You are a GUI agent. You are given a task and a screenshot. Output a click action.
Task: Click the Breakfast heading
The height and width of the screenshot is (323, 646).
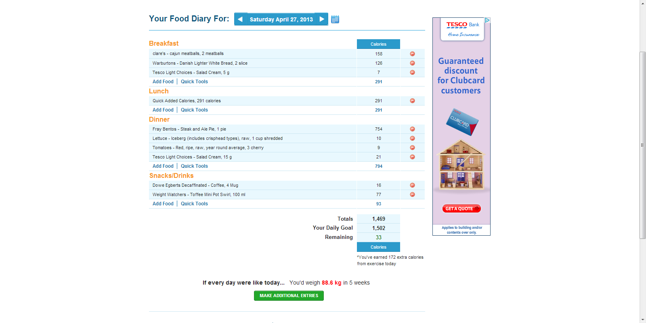point(164,43)
